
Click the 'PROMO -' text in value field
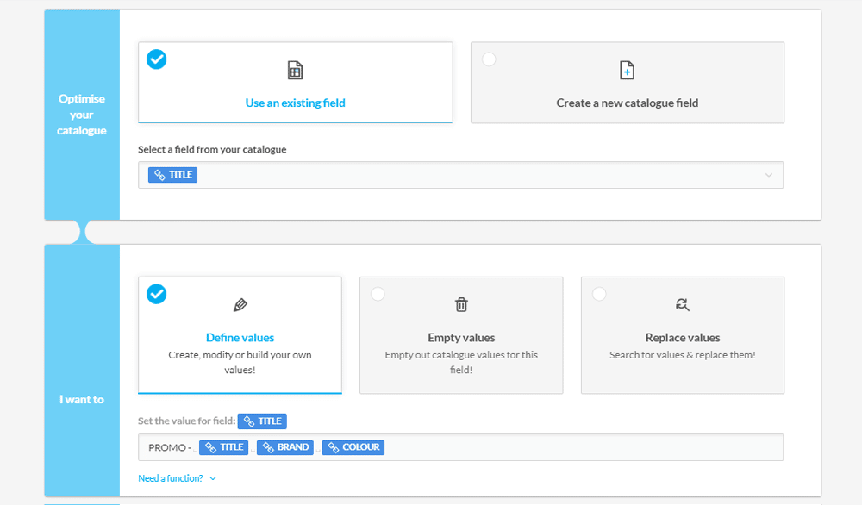(170, 447)
